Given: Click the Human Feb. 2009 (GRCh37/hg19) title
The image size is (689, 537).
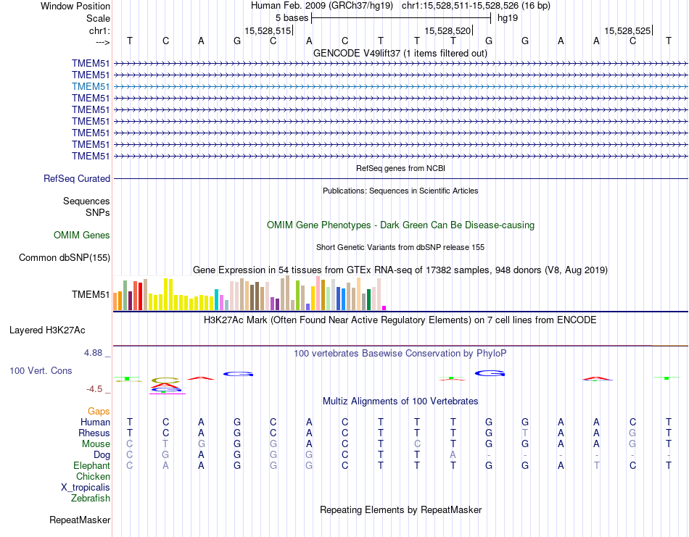Looking at the screenshot, I should point(323,6).
